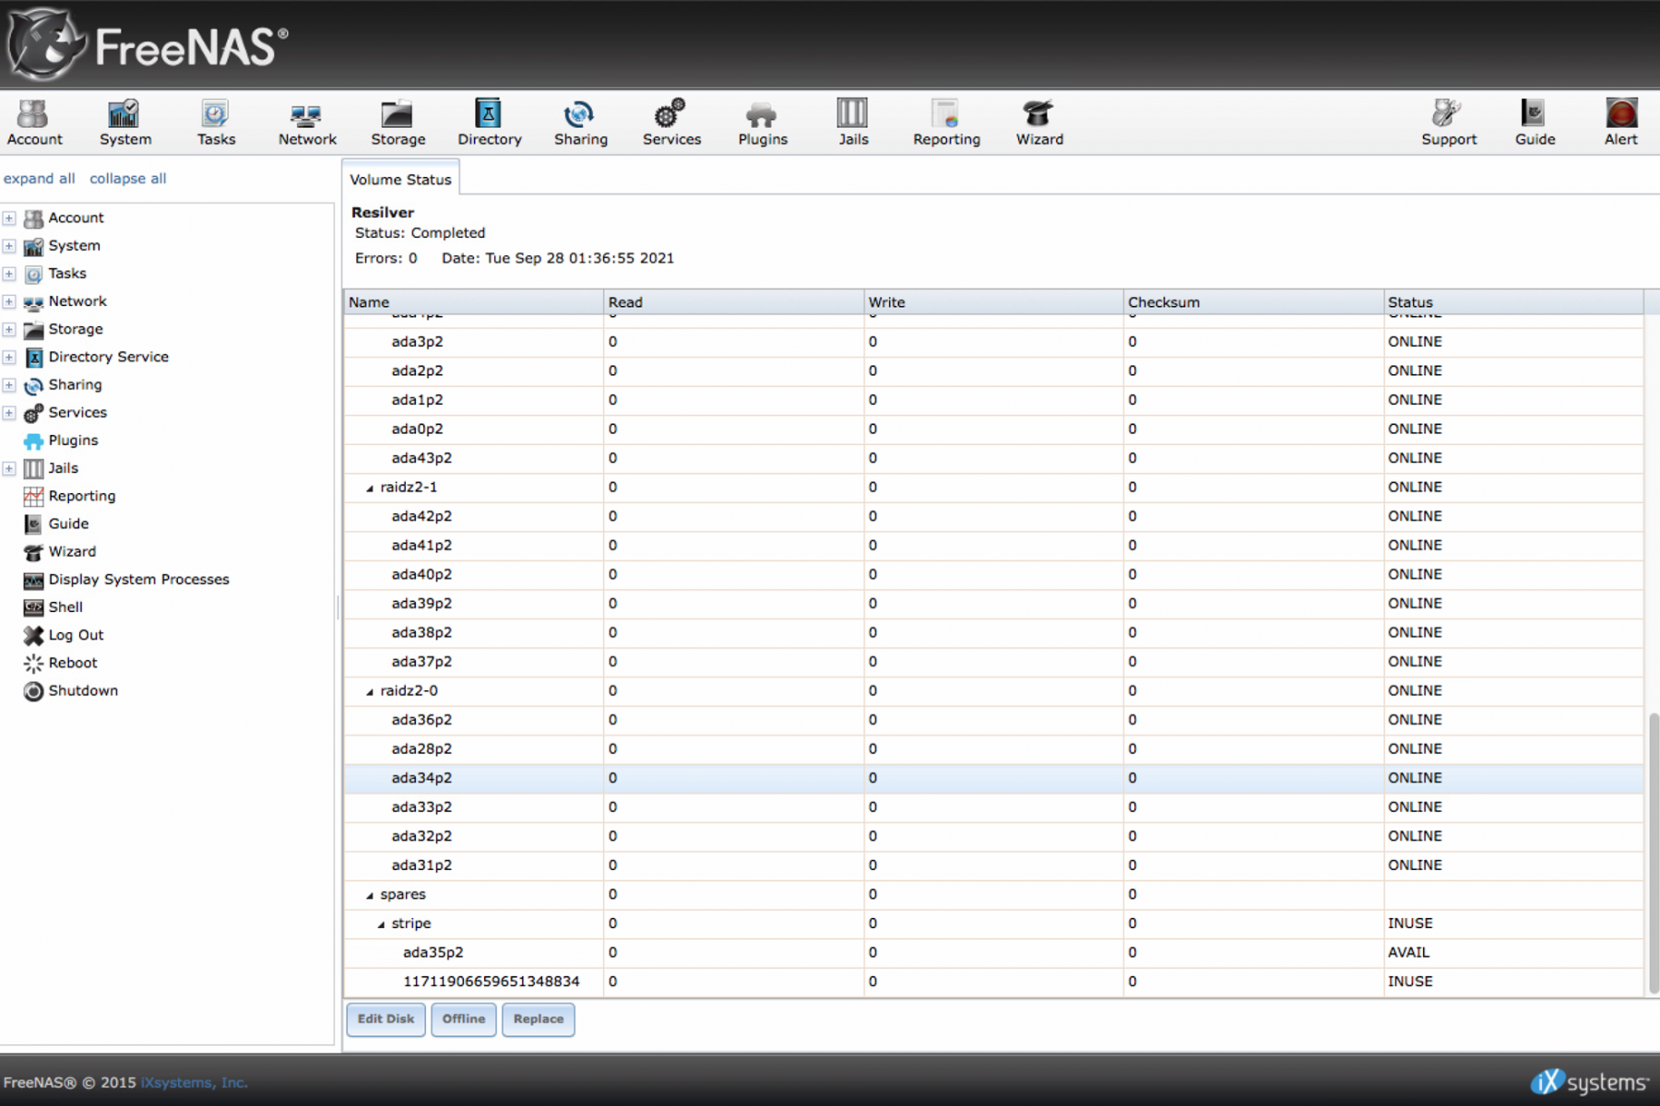Expand the Account node in sidebar tree
The width and height of the screenshot is (1660, 1106).
[x=9, y=218]
